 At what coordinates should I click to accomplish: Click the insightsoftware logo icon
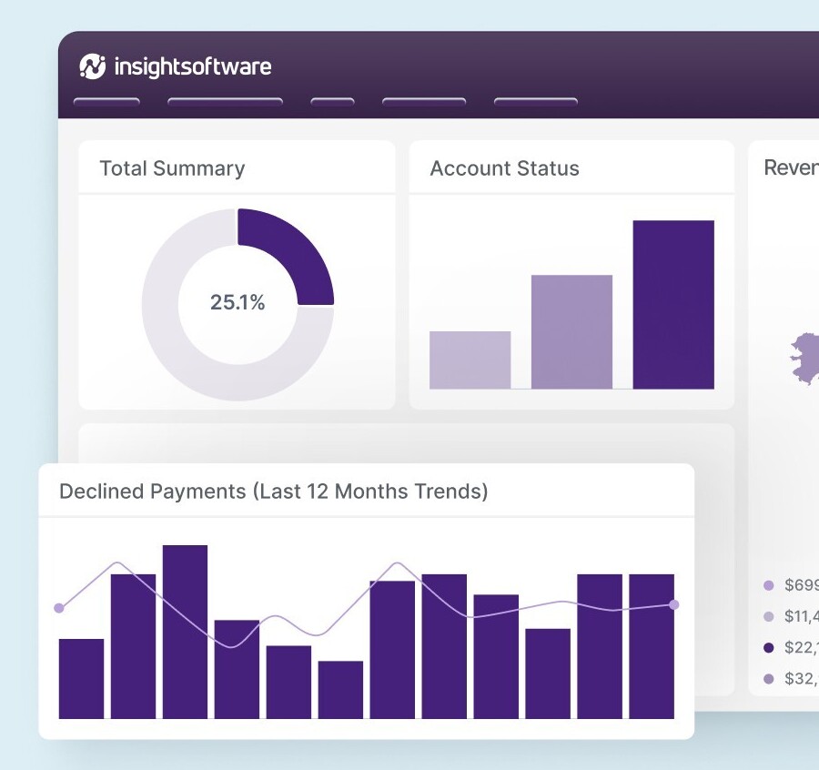[x=93, y=66]
